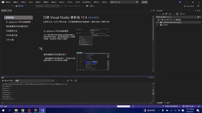Open the View (V) menu

pyautogui.click(x=23, y=2)
